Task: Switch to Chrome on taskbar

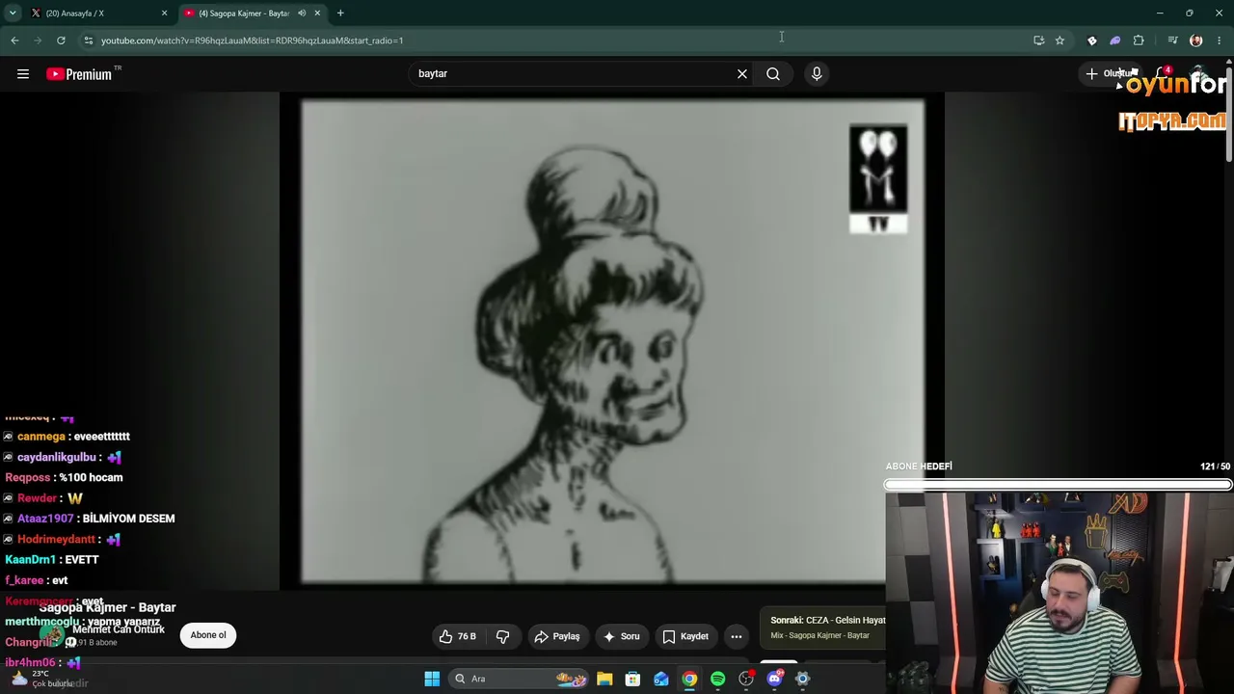Action: pyautogui.click(x=689, y=679)
